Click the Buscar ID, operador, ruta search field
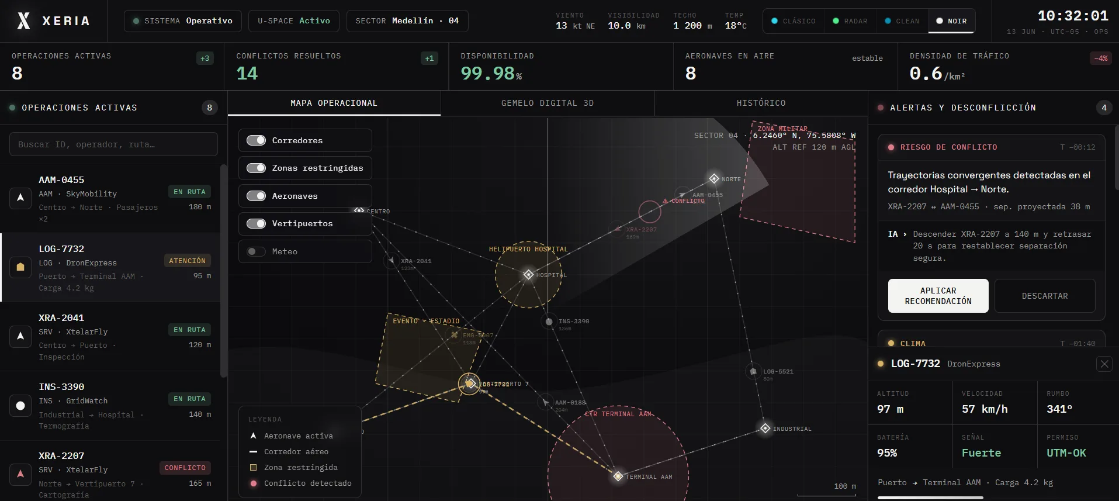 (x=113, y=144)
